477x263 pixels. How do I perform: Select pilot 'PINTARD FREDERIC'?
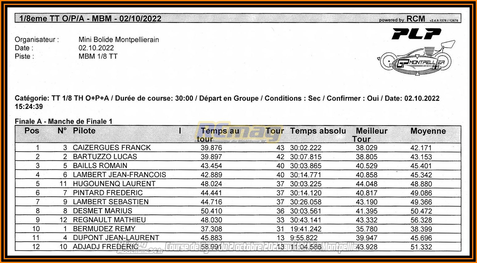pyautogui.click(x=108, y=193)
